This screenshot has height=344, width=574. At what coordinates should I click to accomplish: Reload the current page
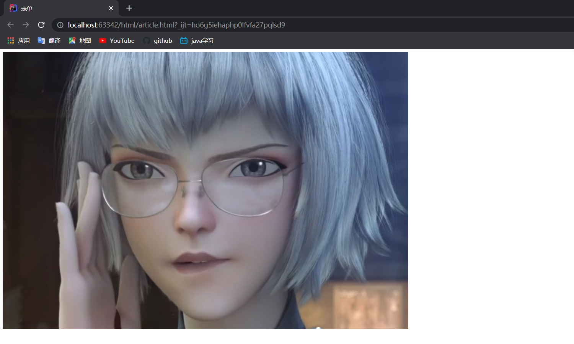pos(41,25)
